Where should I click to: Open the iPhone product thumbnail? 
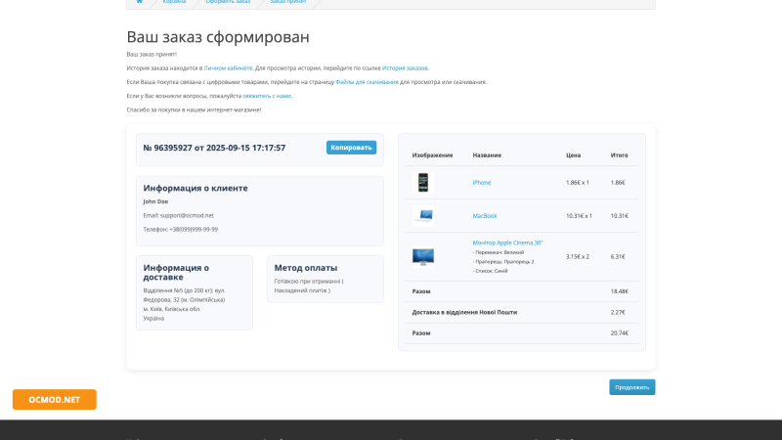coord(423,183)
